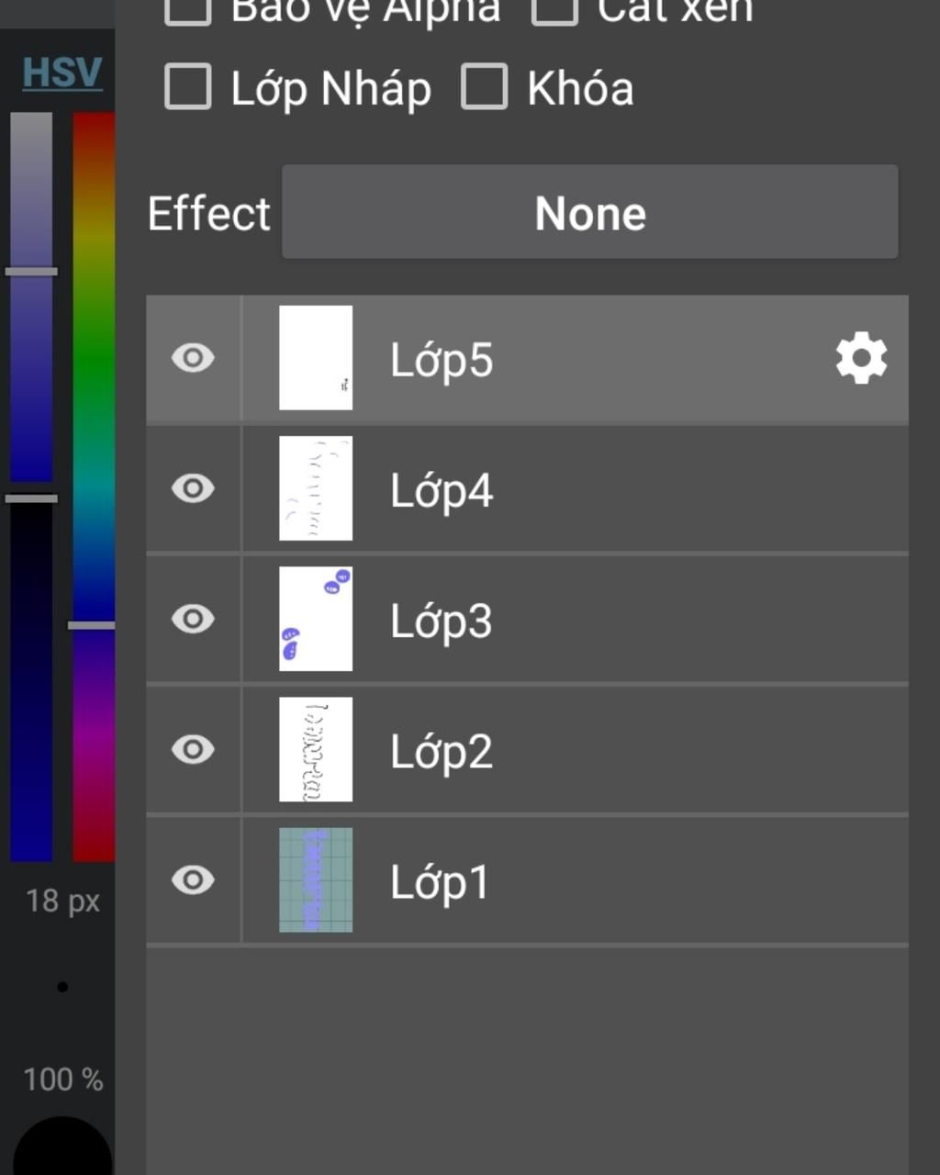940x1175 pixels.
Task: Open the Effect dropdown showing None
Action: pos(589,212)
